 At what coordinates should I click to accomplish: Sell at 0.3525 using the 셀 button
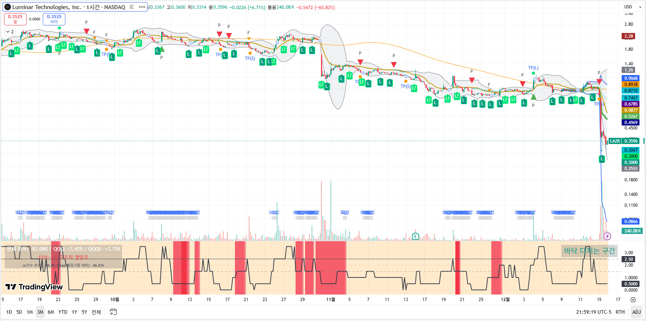point(15,19)
